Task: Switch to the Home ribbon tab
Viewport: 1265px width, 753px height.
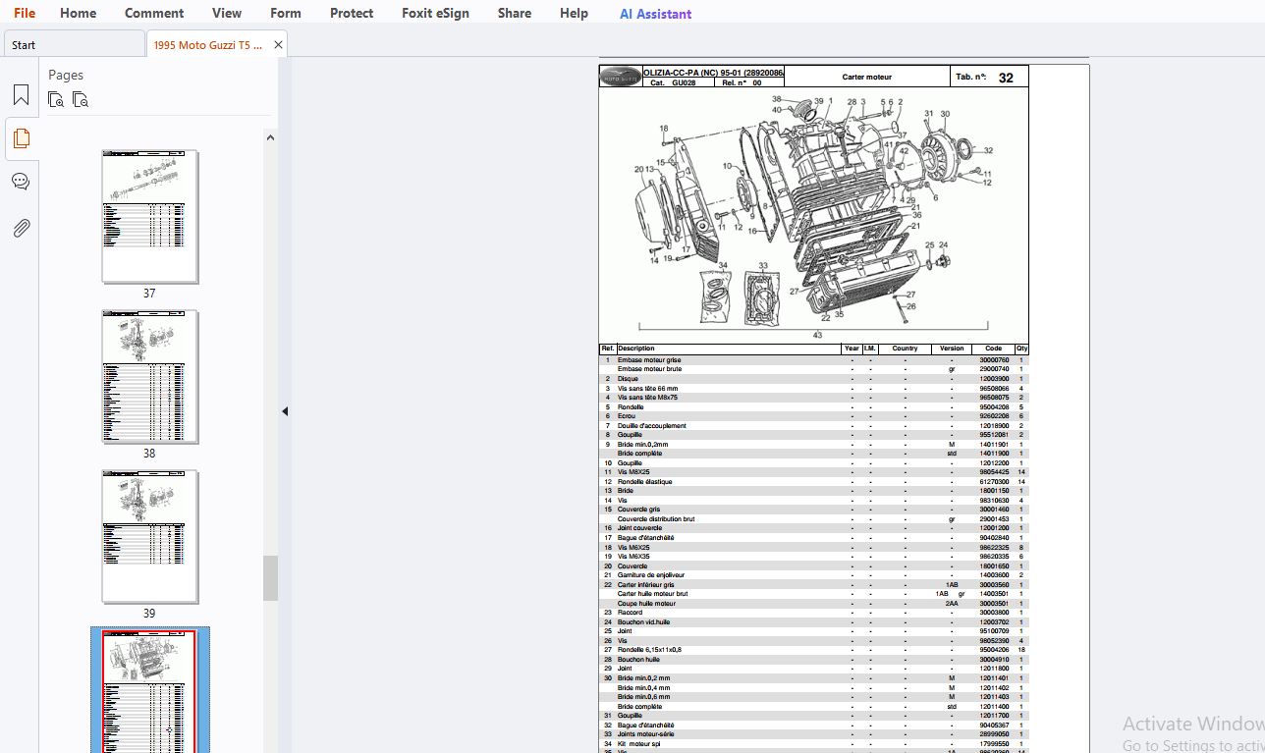Action: pos(78,13)
